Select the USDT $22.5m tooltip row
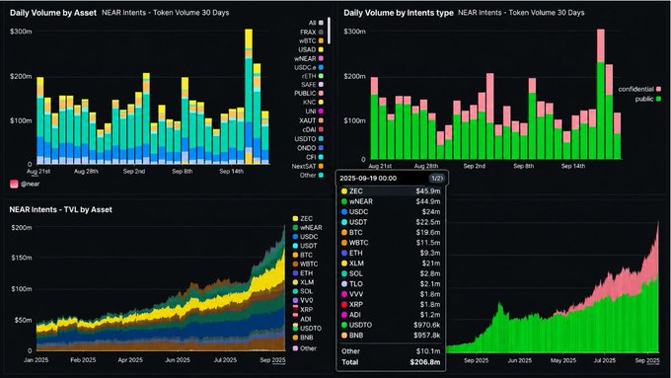671x378 pixels. (x=391, y=222)
